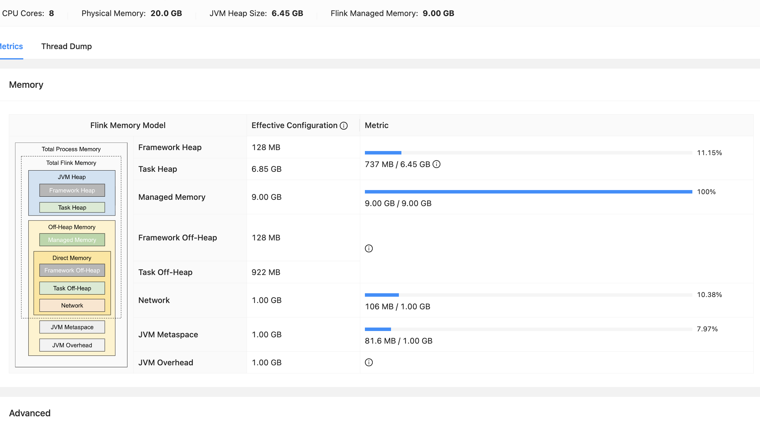Image resolution: width=760 pixels, height=421 pixels.
Task: Click Task Off-Heap box in diagram
Action: 72,289
